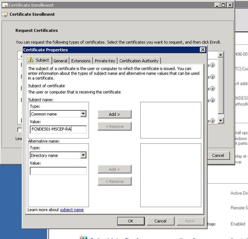Click Cancel in Certificate Properties dialog
Image resolution: width=248 pixels, height=239 pixels.
[x=160, y=221]
